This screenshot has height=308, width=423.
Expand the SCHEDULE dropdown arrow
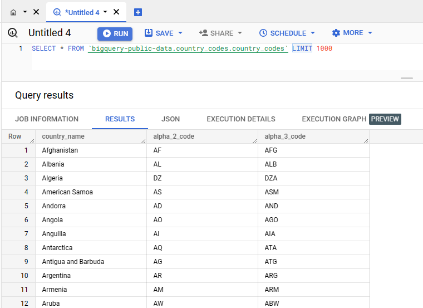click(313, 33)
